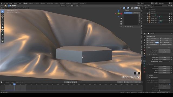Screen dimensions: 173x97
Task: Select the Annotate tool
Action: pyautogui.click(x=2, y=31)
